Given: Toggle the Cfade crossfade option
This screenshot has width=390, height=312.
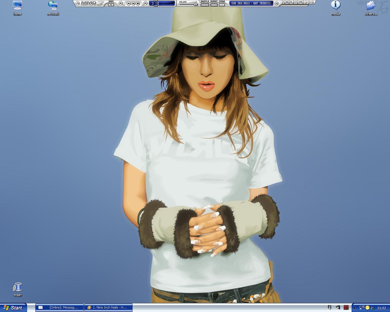Looking at the screenshot, I should click(x=222, y=5).
